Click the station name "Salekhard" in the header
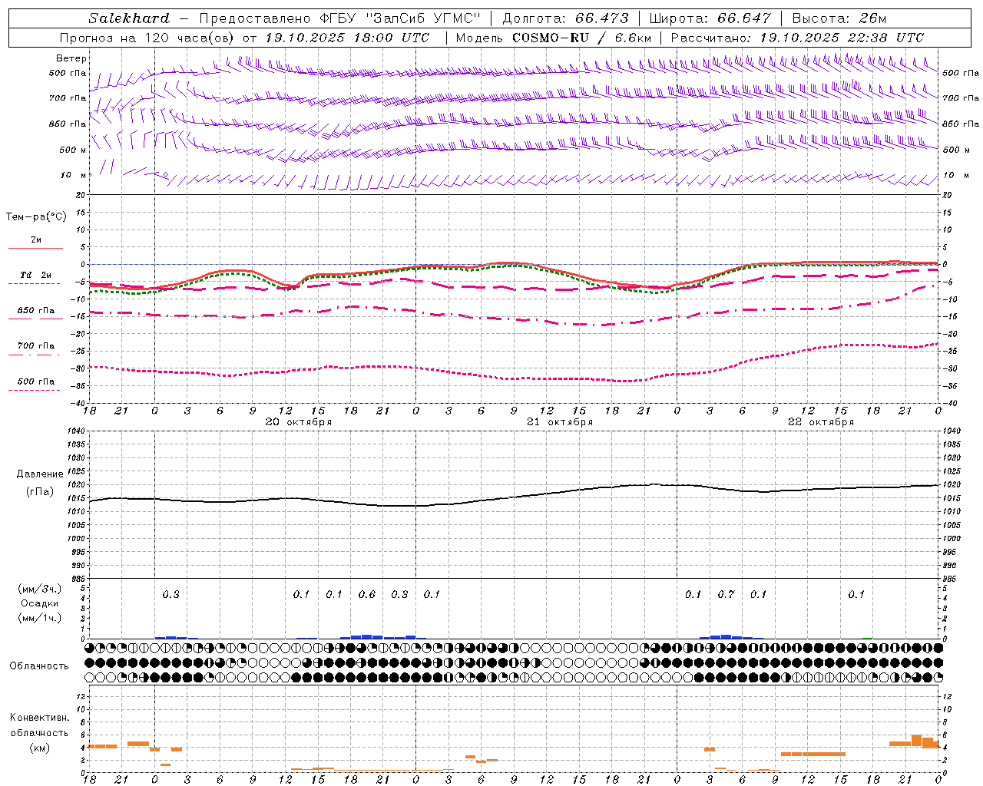 pyautogui.click(x=129, y=18)
